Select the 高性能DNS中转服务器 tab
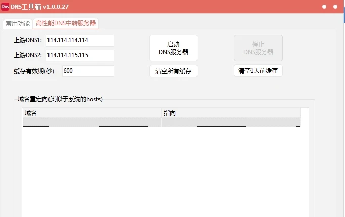 coord(66,24)
